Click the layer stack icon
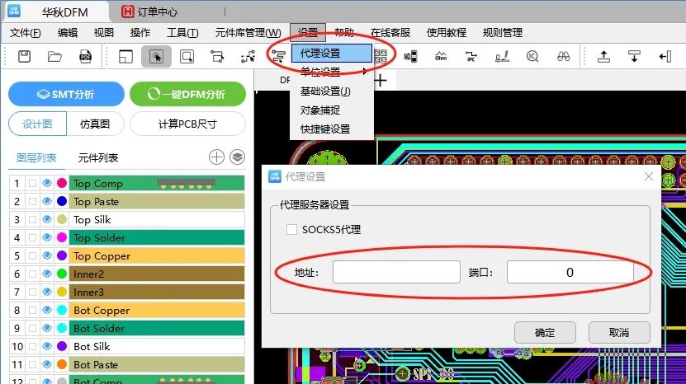Screen dimensions: 686x384 click(238, 157)
